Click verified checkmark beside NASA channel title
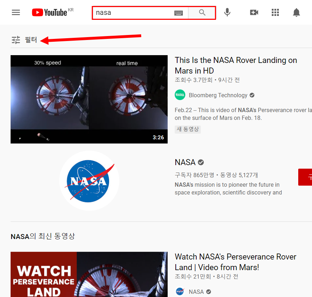Image resolution: width=312 pixels, height=297 pixels. tap(201, 162)
